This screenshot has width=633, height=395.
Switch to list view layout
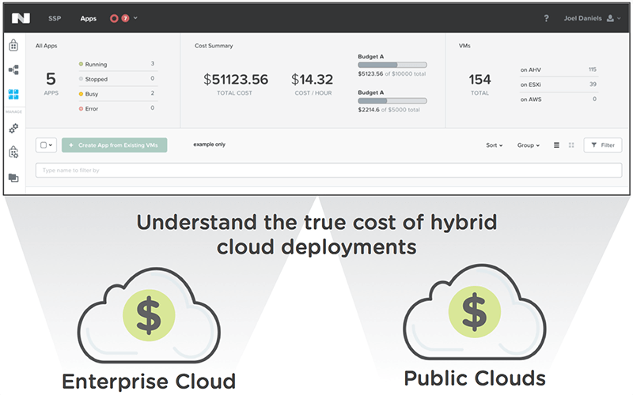pyautogui.click(x=556, y=145)
